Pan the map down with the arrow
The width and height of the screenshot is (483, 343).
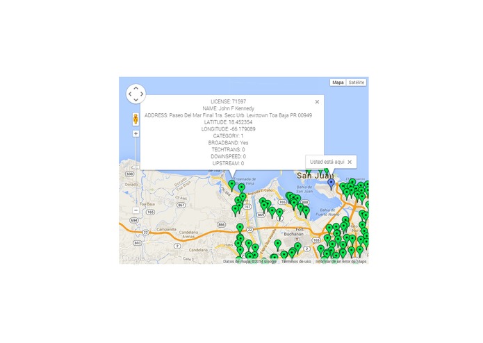136,100
